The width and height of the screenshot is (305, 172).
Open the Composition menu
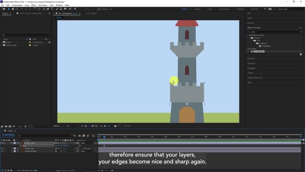(17, 5)
